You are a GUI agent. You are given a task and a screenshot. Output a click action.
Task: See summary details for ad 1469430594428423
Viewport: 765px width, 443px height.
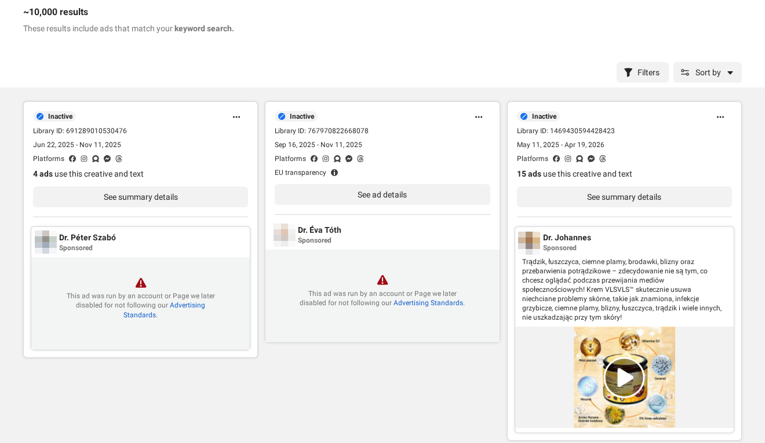[624, 197]
